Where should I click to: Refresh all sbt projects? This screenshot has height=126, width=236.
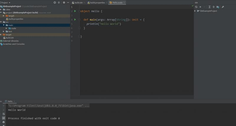point(196,7)
